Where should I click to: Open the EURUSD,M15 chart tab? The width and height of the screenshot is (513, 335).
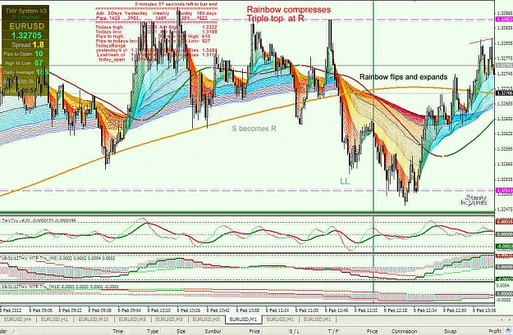[93, 319]
